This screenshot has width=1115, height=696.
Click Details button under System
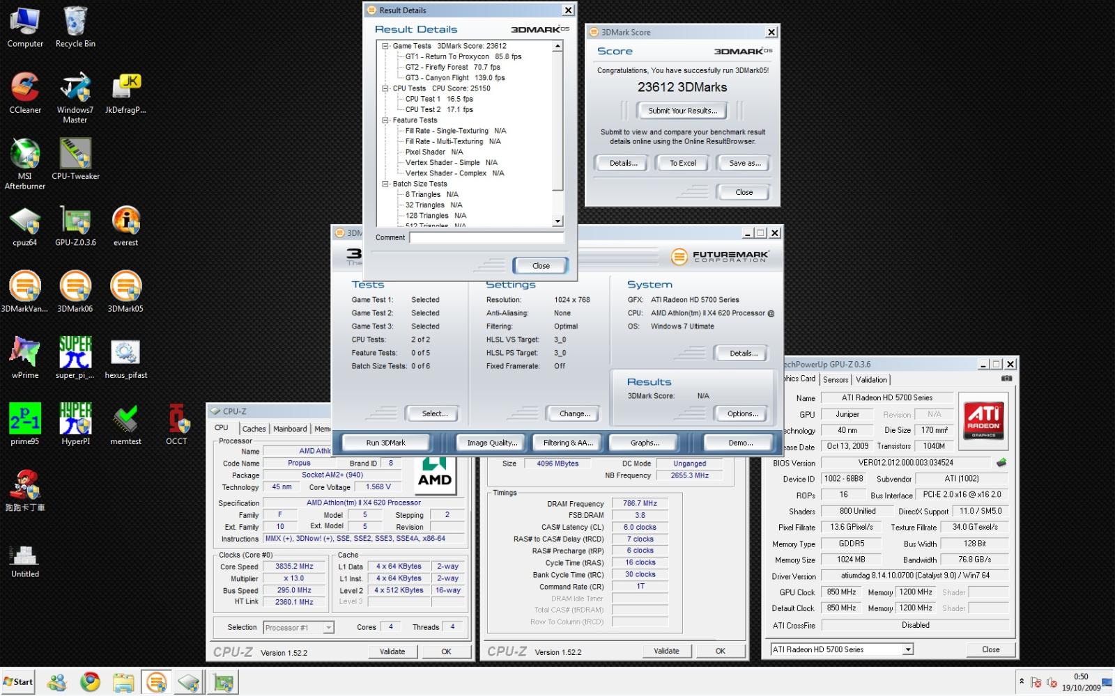[743, 354]
